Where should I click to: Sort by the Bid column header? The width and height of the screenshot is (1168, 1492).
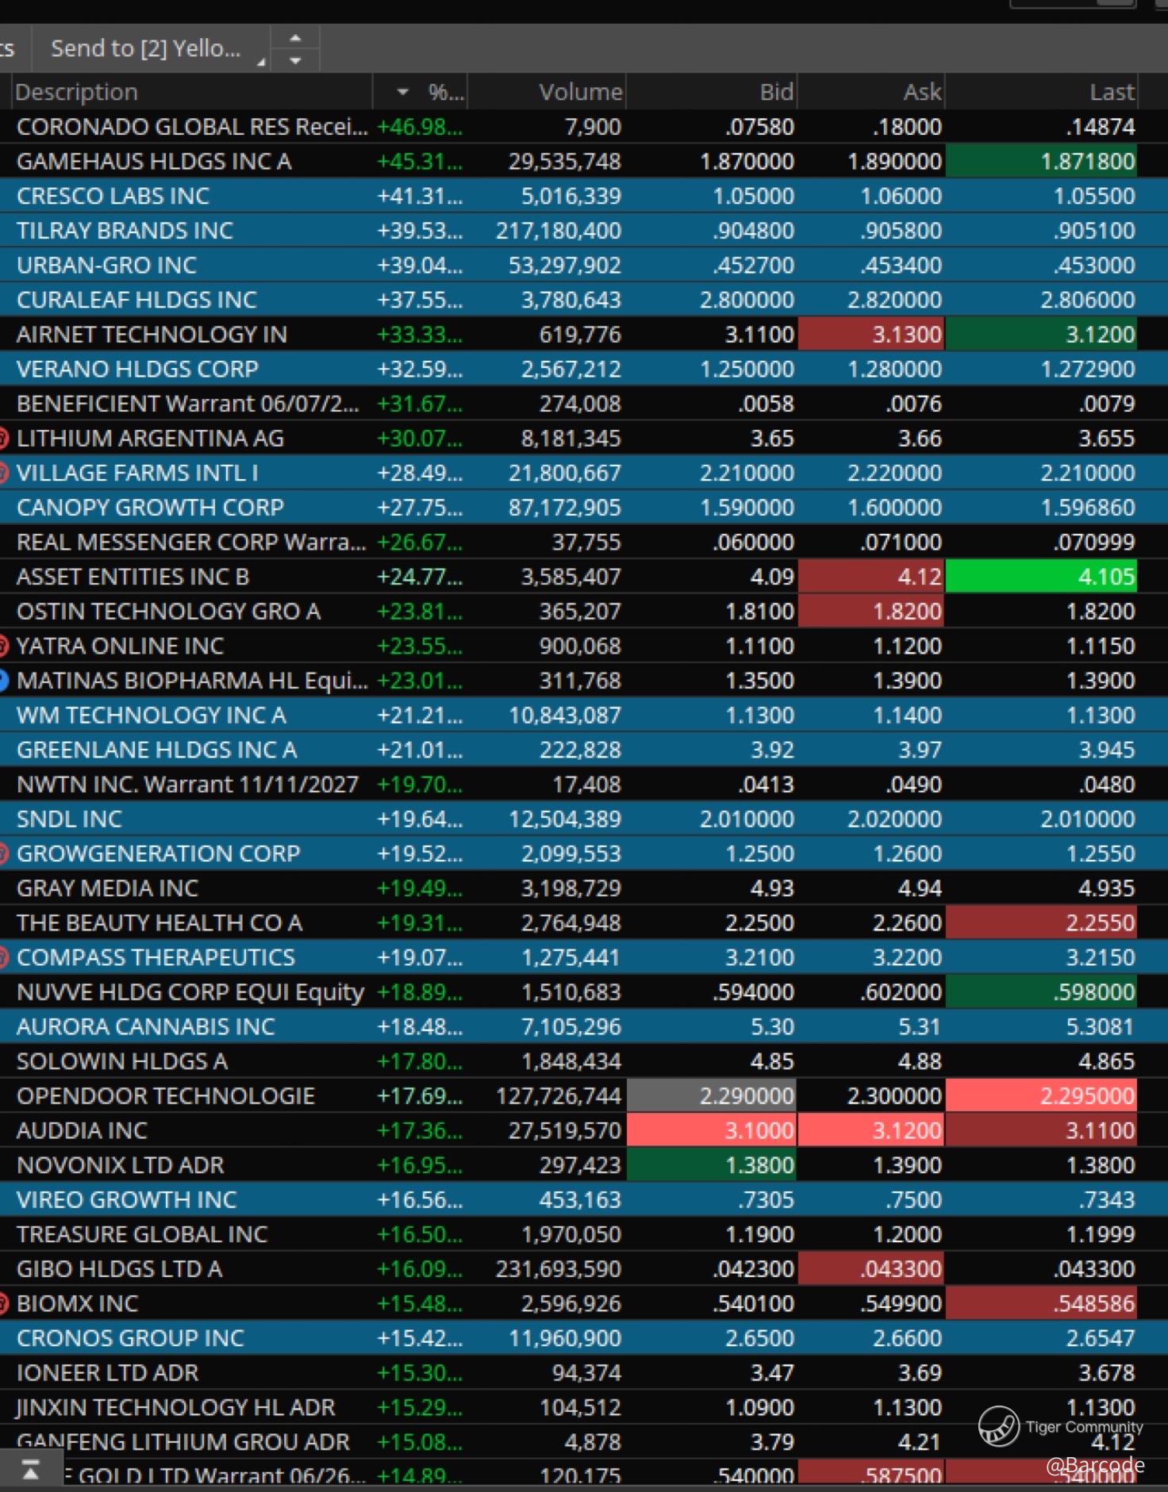pos(777,92)
